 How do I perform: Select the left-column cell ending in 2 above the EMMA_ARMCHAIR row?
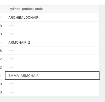(3, 67)
